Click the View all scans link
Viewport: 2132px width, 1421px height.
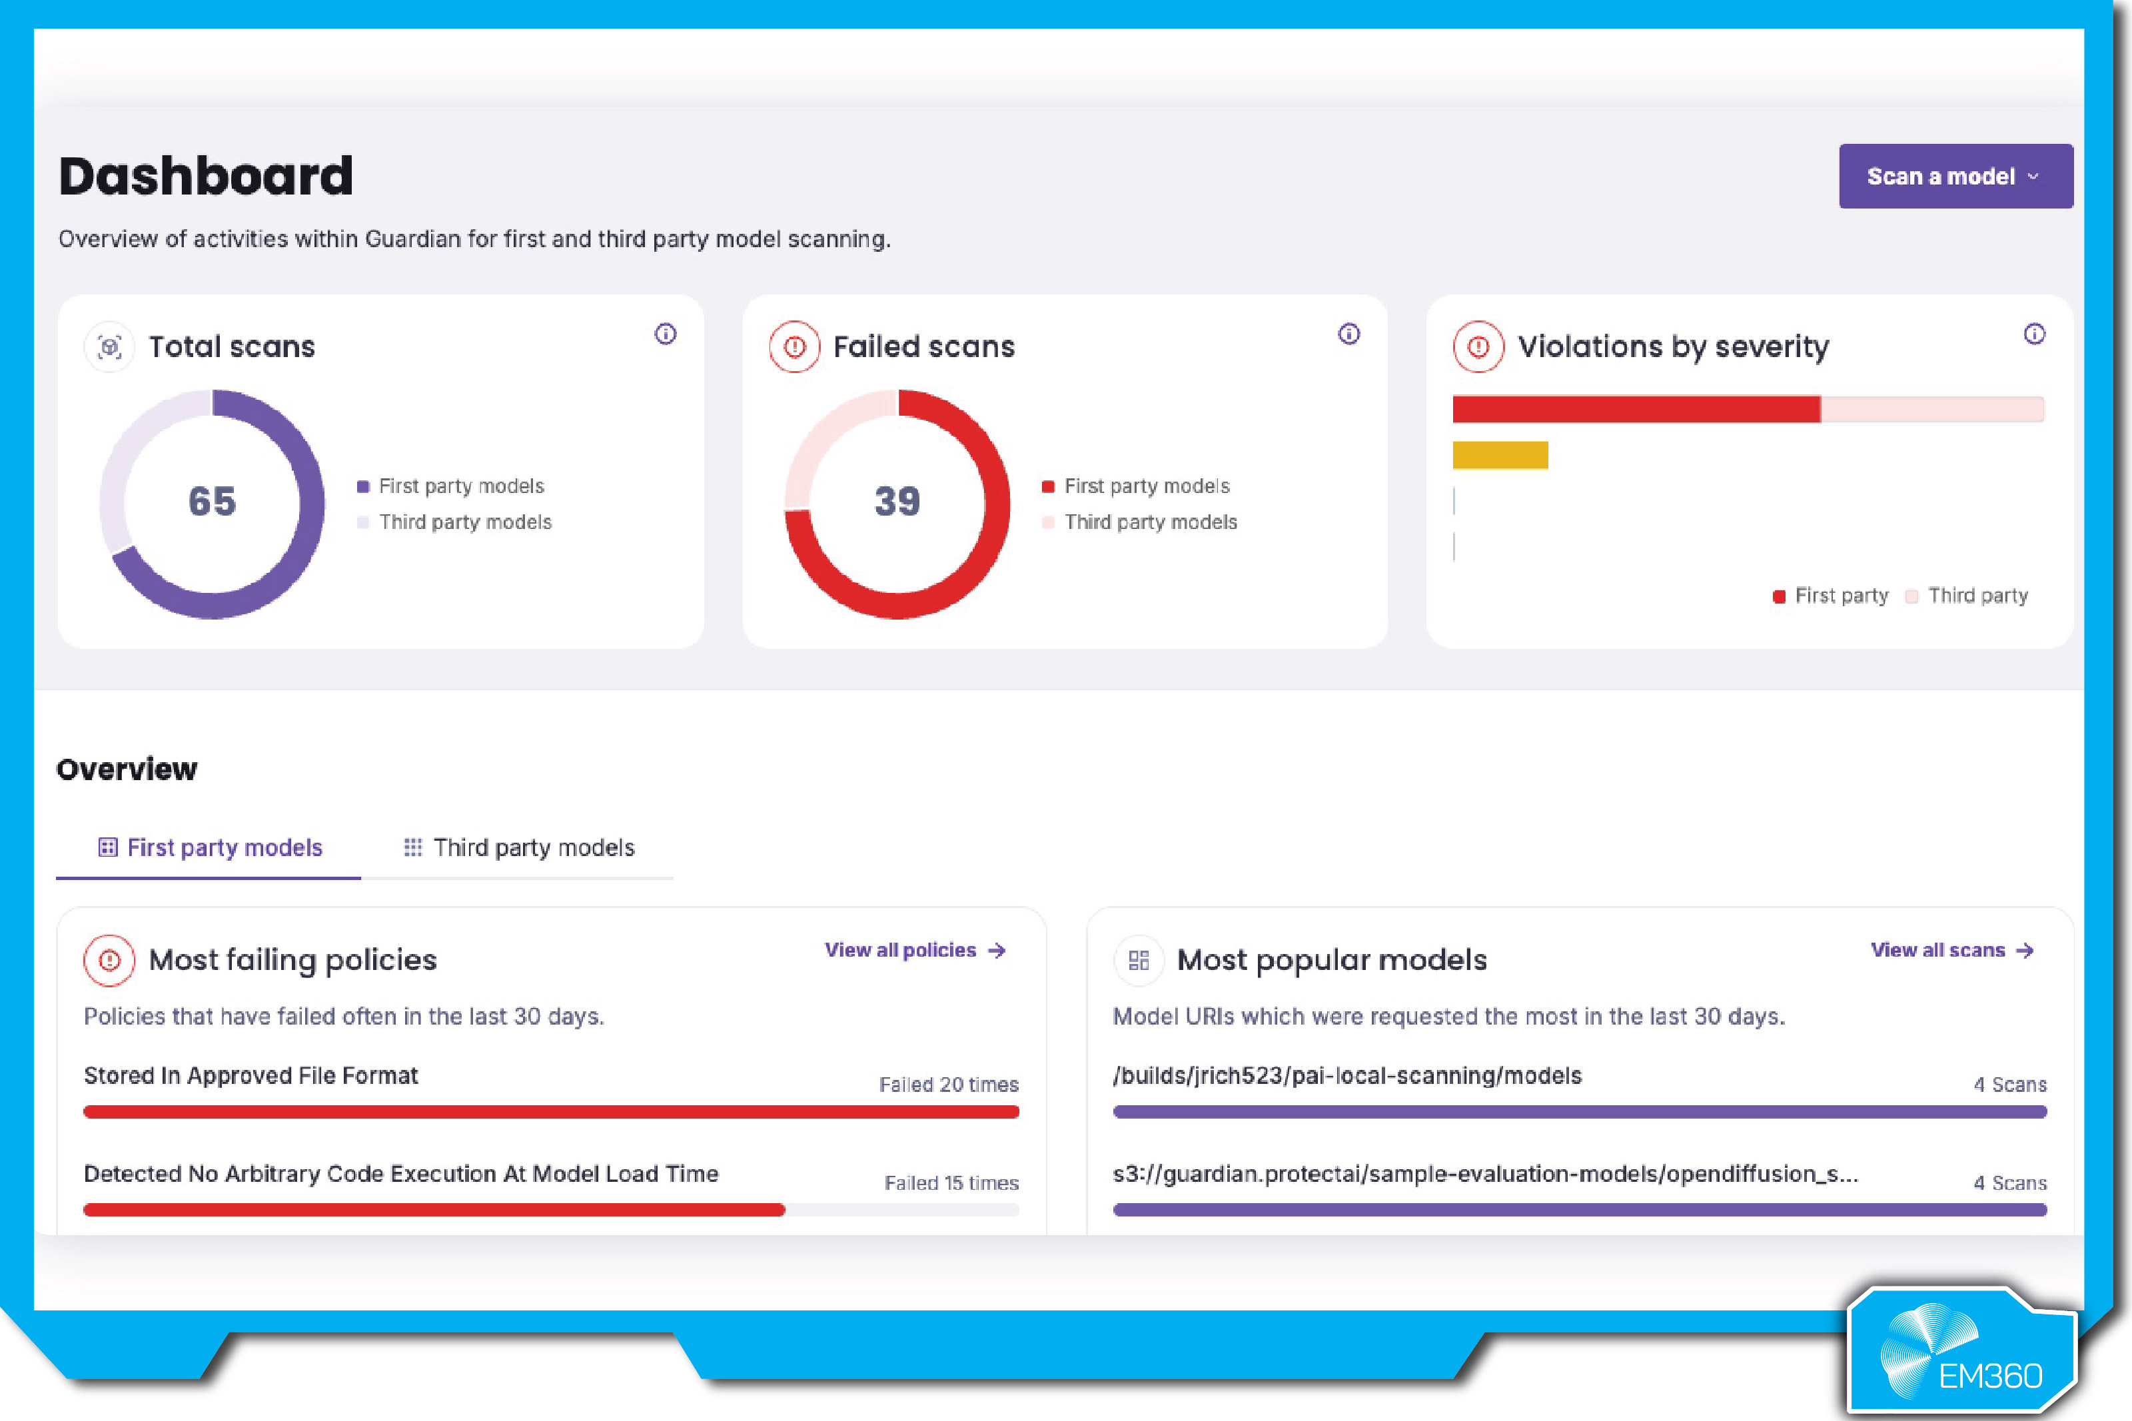[1937, 950]
